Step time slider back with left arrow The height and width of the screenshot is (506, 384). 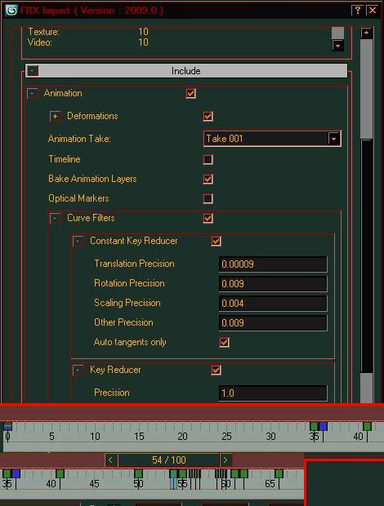[111, 459]
